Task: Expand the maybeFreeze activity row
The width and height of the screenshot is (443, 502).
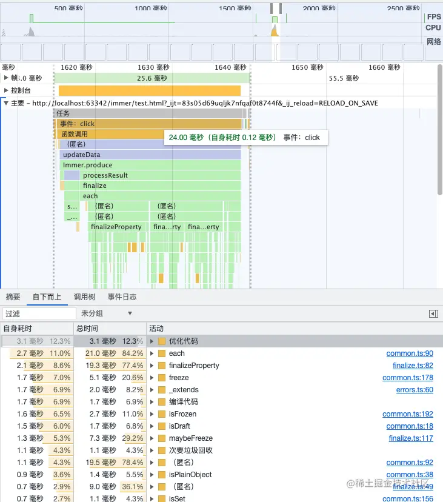Action: coord(152,438)
